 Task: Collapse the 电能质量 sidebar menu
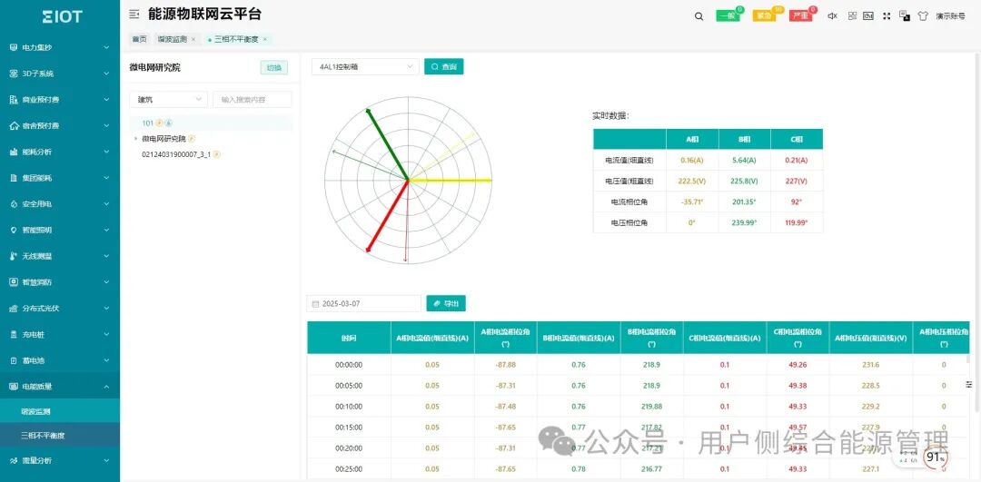coord(59,387)
